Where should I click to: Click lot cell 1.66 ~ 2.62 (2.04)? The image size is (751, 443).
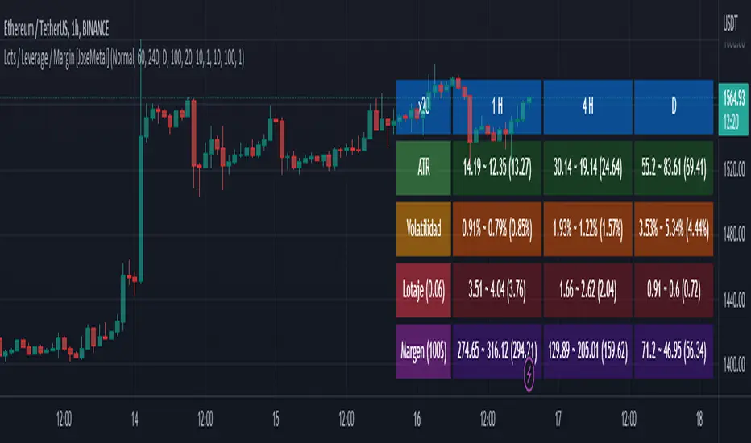[x=587, y=290]
